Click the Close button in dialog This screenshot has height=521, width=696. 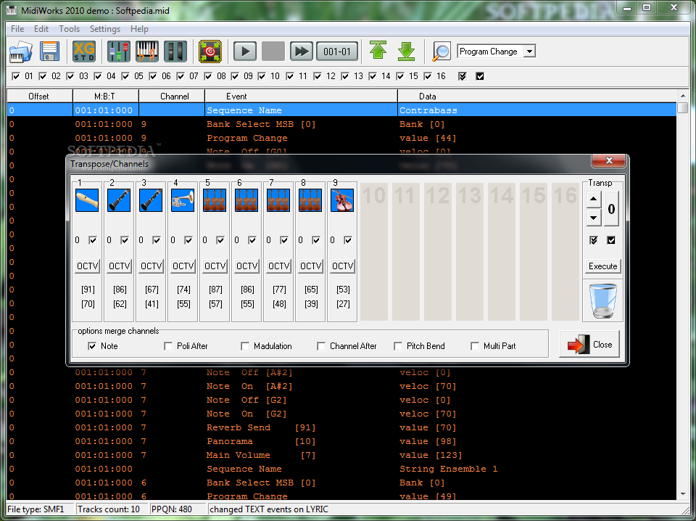click(589, 344)
